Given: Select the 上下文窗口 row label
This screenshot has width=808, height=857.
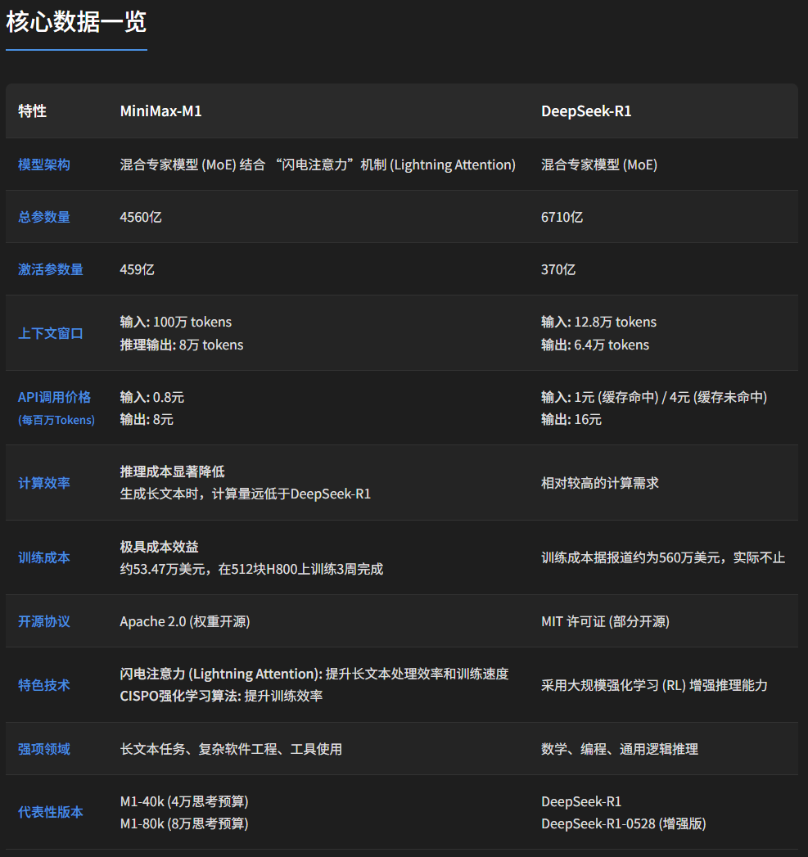Looking at the screenshot, I should click(x=50, y=333).
